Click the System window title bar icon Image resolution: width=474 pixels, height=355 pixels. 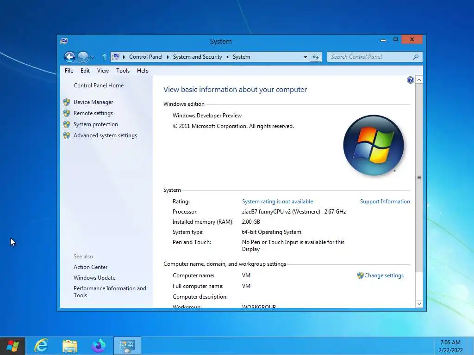tap(64, 41)
